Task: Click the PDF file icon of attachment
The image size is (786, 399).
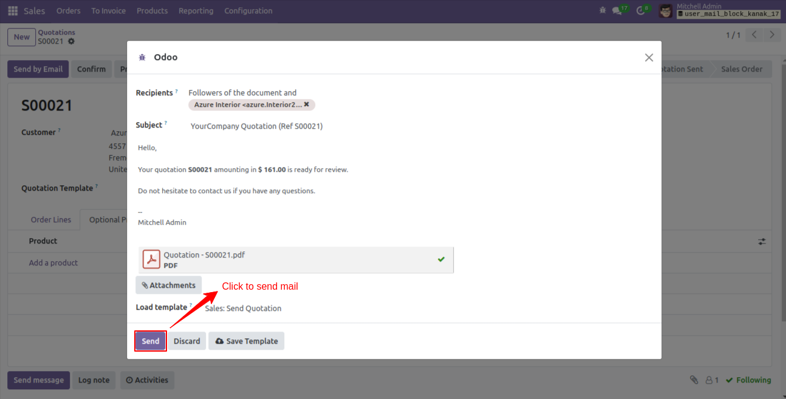Action: click(151, 259)
